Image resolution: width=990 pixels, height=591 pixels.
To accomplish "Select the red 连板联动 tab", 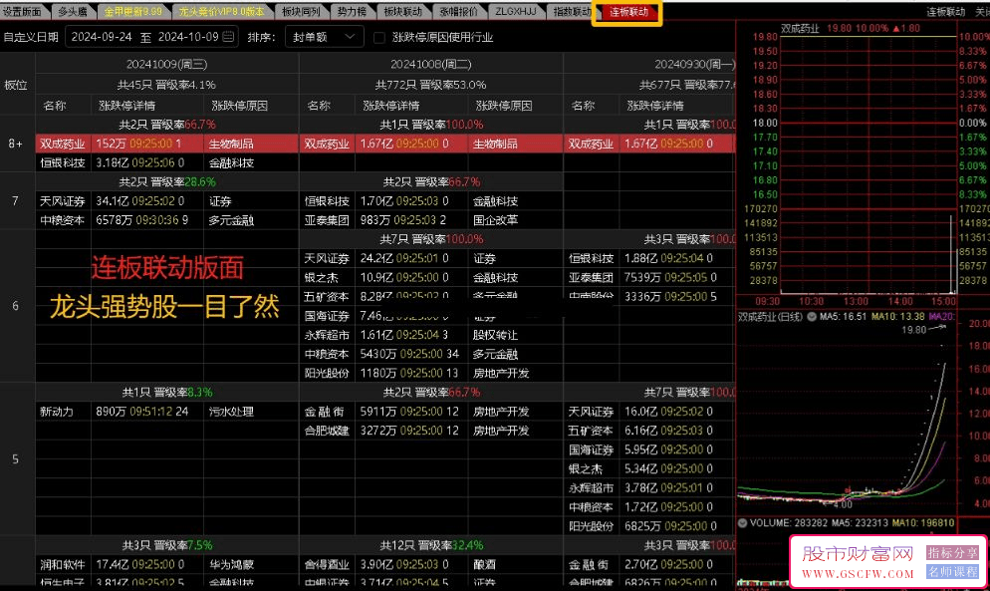I will click(628, 12).
